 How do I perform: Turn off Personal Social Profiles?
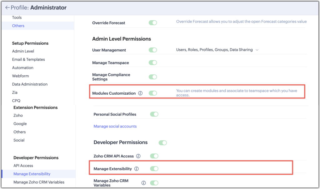(154, 114)
